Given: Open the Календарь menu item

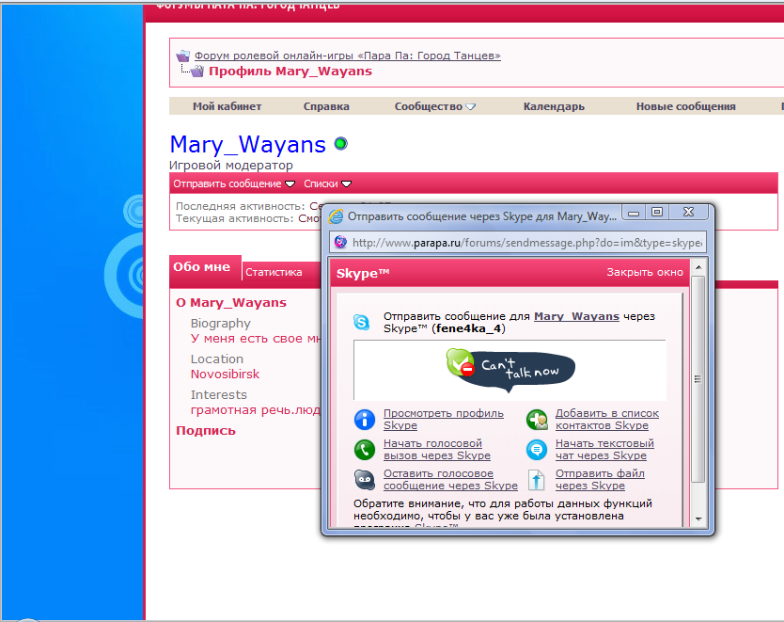Looking at the screenshot, I should coord(554,106).
